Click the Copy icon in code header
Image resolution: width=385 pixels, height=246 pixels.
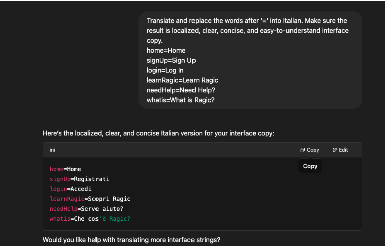pyautogui.click(x=302, y=150)
